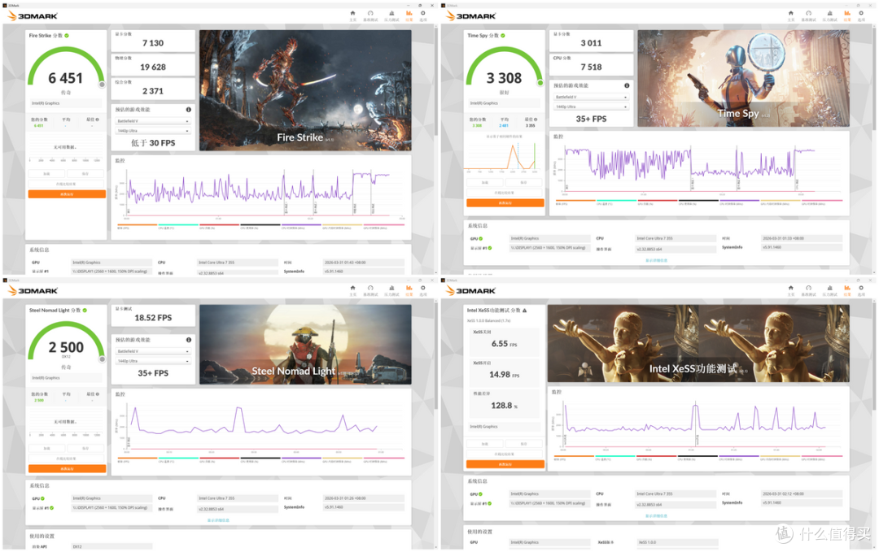
Task: Toggle pink GPU clock legend in Steel Nomad Light chart
Action: [x=384, y=459]
